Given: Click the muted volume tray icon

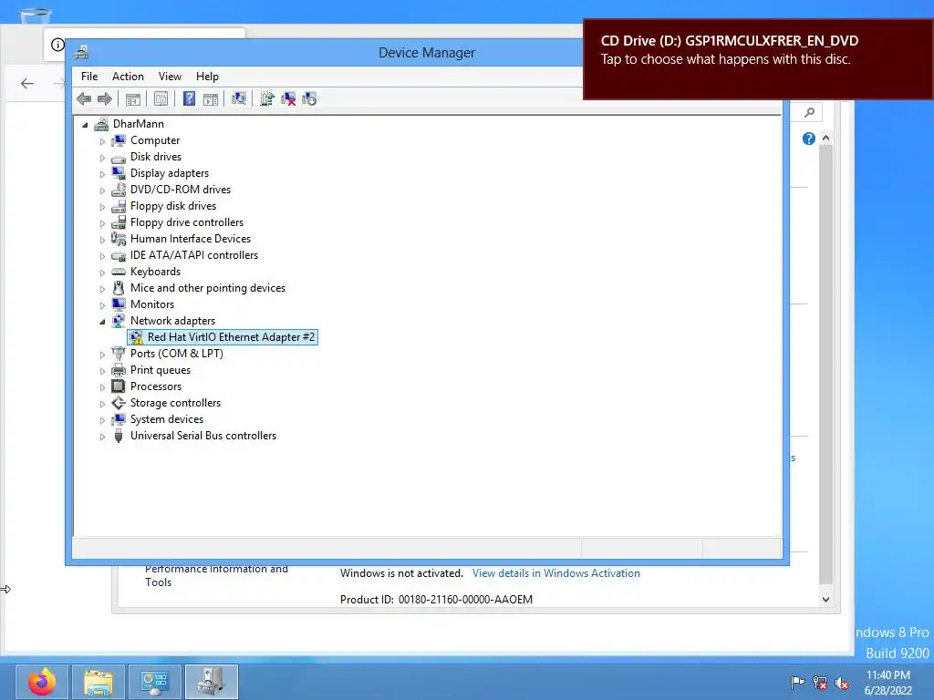Looking at the screenshot, I should click(x=842, y=683).
